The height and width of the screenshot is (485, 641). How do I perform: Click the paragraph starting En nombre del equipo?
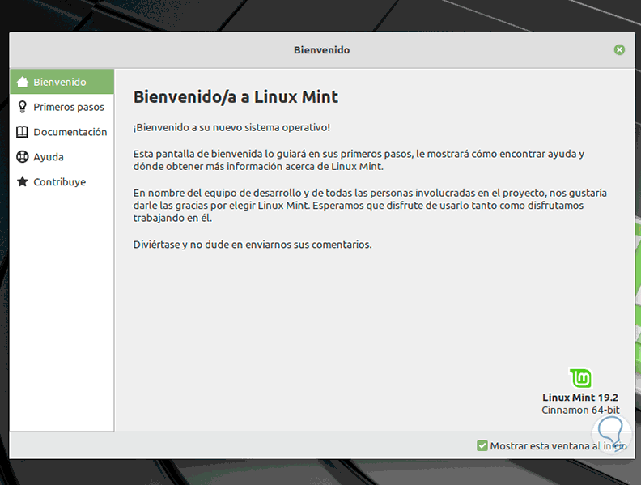[x=370, y=206]
